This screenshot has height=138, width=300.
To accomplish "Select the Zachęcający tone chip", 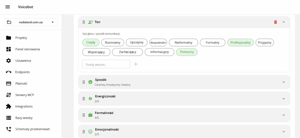I will click(x=127, y=52).
